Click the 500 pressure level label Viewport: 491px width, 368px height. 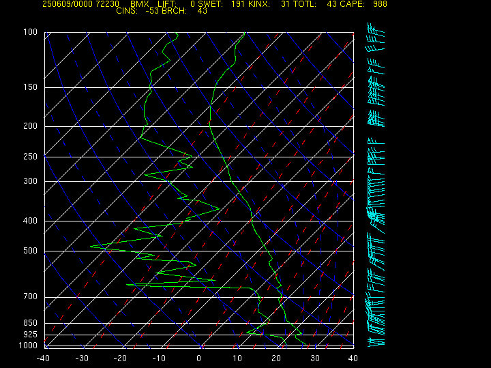point(31,251)
